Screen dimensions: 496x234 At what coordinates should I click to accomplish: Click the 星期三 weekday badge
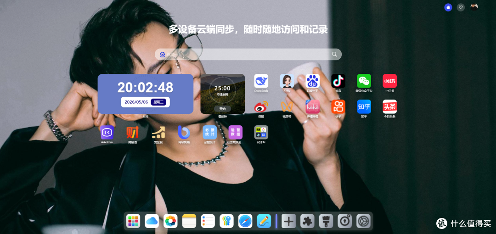pos(158,102)
